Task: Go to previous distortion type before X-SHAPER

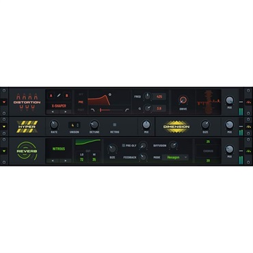Action: tap(53, 112)
